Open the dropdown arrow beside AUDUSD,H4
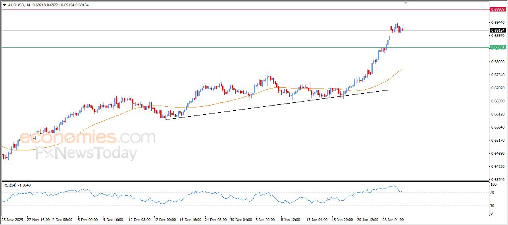Viewport: 508px width, 225px height. tap(4, 5)
